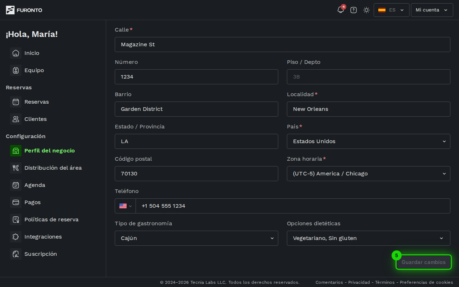
Task: Click the Spain flag icon in header
Action: [382, 10]
